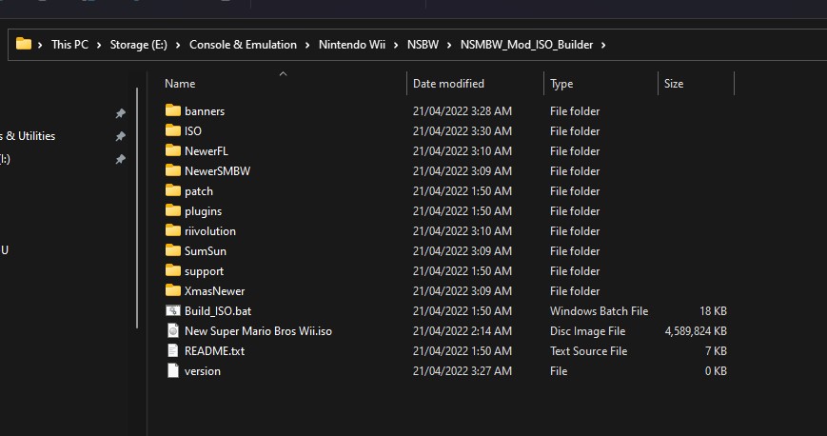Select the NewerSMBW folder icon

(173, 170)
